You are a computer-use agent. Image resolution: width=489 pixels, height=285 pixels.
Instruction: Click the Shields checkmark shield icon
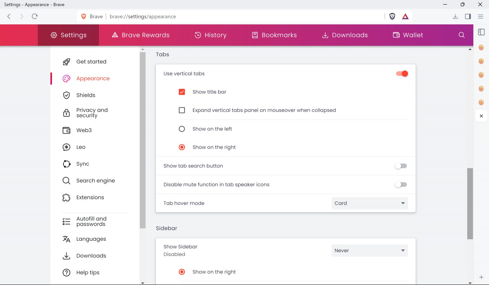tap(66, 95)
